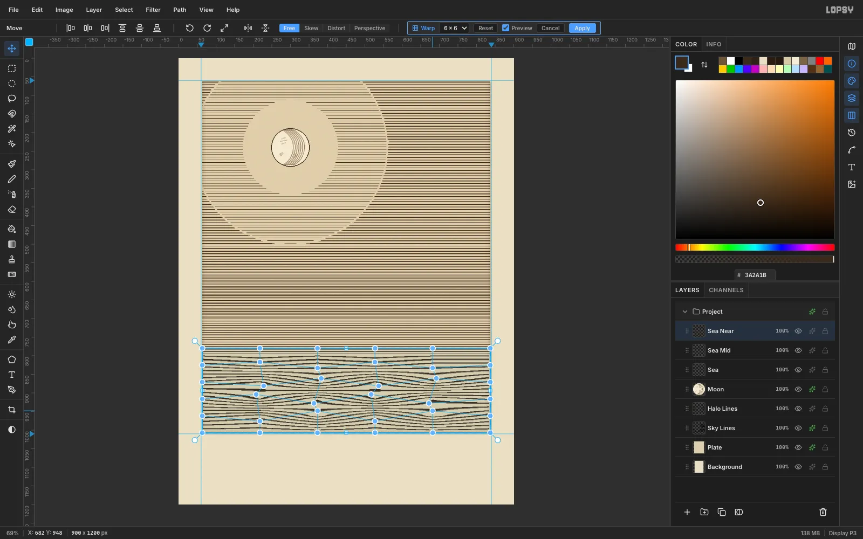The height and width of the screenshot is (539, 863).
Task: Hide the Halo Lines layer
Action: (x=798, y=409)
